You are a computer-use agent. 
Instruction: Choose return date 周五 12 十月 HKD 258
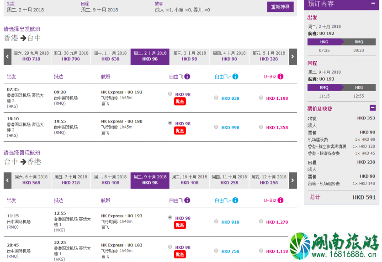(x=269, y=180)
